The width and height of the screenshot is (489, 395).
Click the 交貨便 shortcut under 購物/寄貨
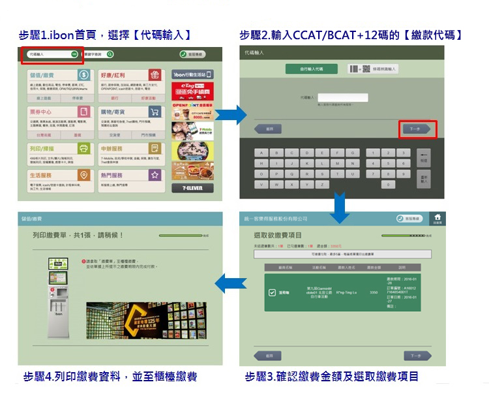(x=115, y=135)
